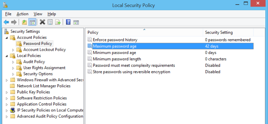This screenshot has width=268, height=124.
Task: Click the Security Setting column header
Action: [x=219, y=32]
